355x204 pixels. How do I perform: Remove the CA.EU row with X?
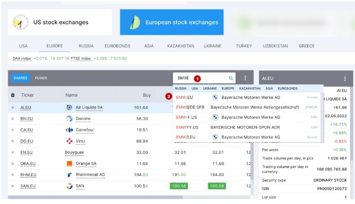pos(13,130)
